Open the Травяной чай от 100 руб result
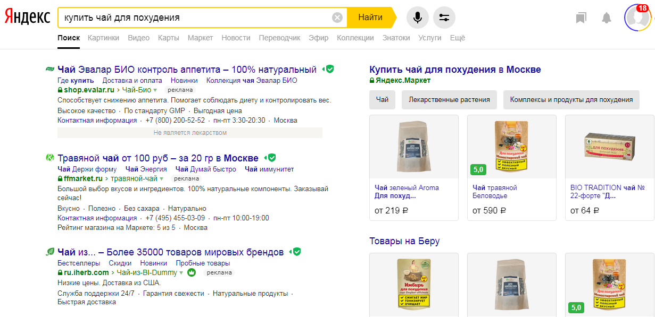This screenshot has width=655, height=317. pos(158,158)
